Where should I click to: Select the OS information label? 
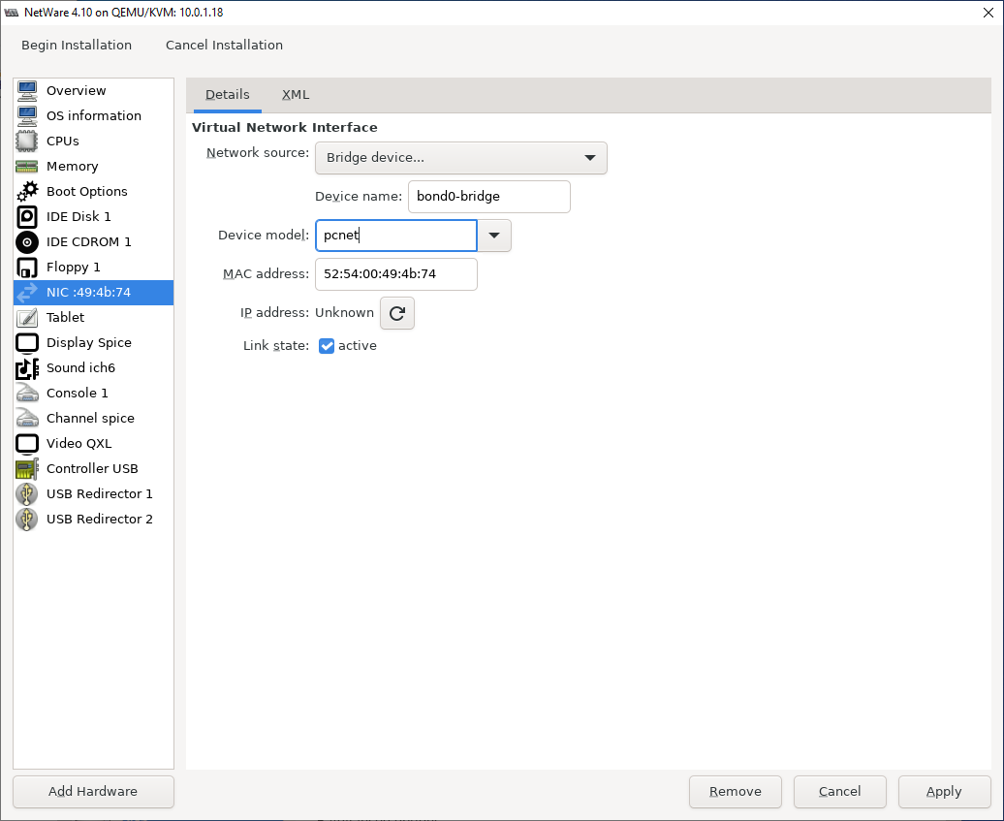(94, 115)
